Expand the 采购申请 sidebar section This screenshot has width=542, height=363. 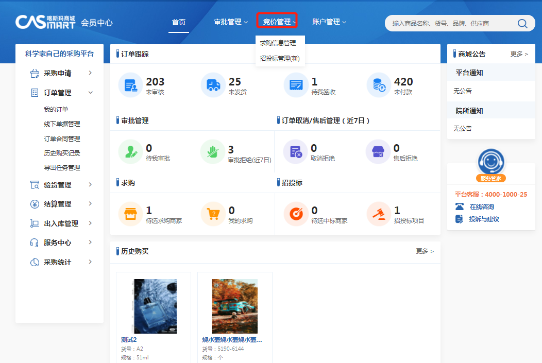60,73
